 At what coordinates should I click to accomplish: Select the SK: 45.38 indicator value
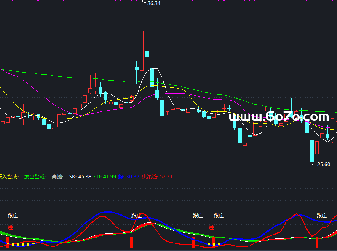pos(80,177)
